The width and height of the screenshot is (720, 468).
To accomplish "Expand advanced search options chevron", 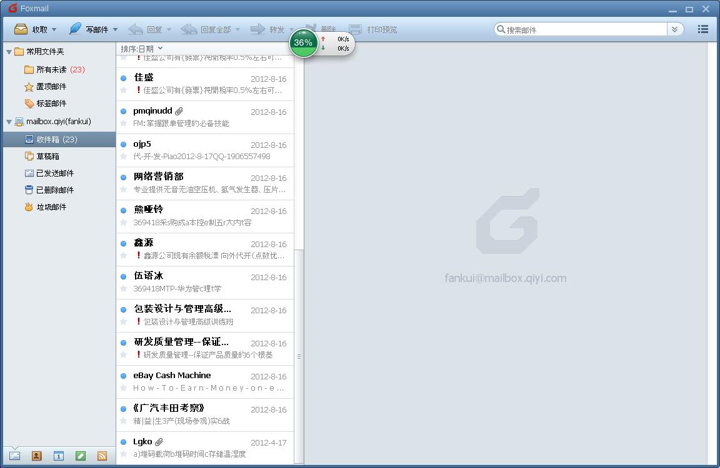I will [x=674, y=29].
